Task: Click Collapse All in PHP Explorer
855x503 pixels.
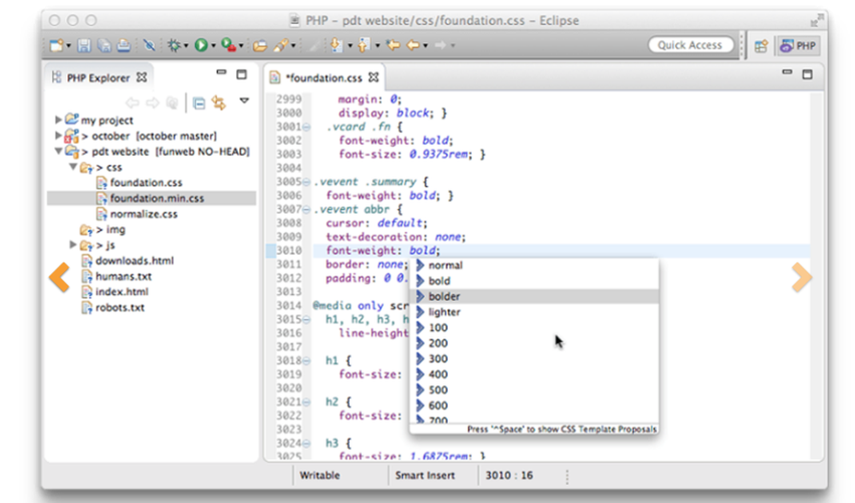Action: [199, 104]
